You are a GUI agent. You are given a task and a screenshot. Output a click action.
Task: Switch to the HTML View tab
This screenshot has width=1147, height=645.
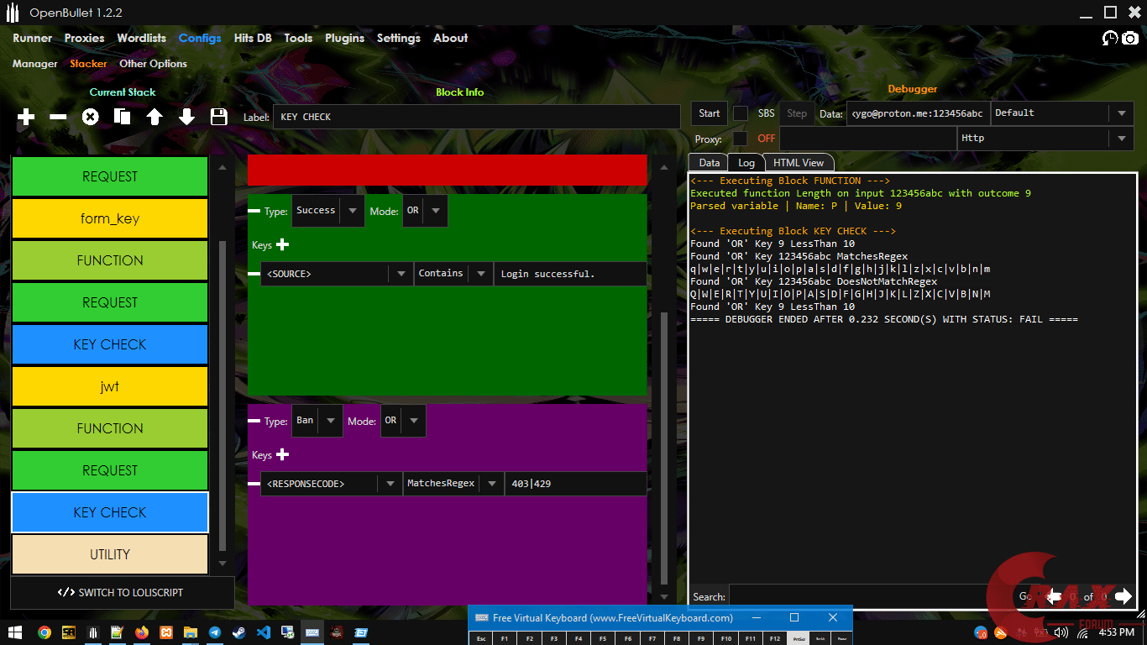point(798,163)
